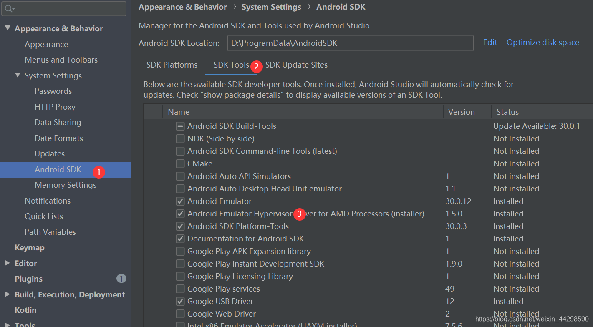Toggle the Android SDK Build-Tools checkbox
The image size is (593, 327).
[180, 126]
